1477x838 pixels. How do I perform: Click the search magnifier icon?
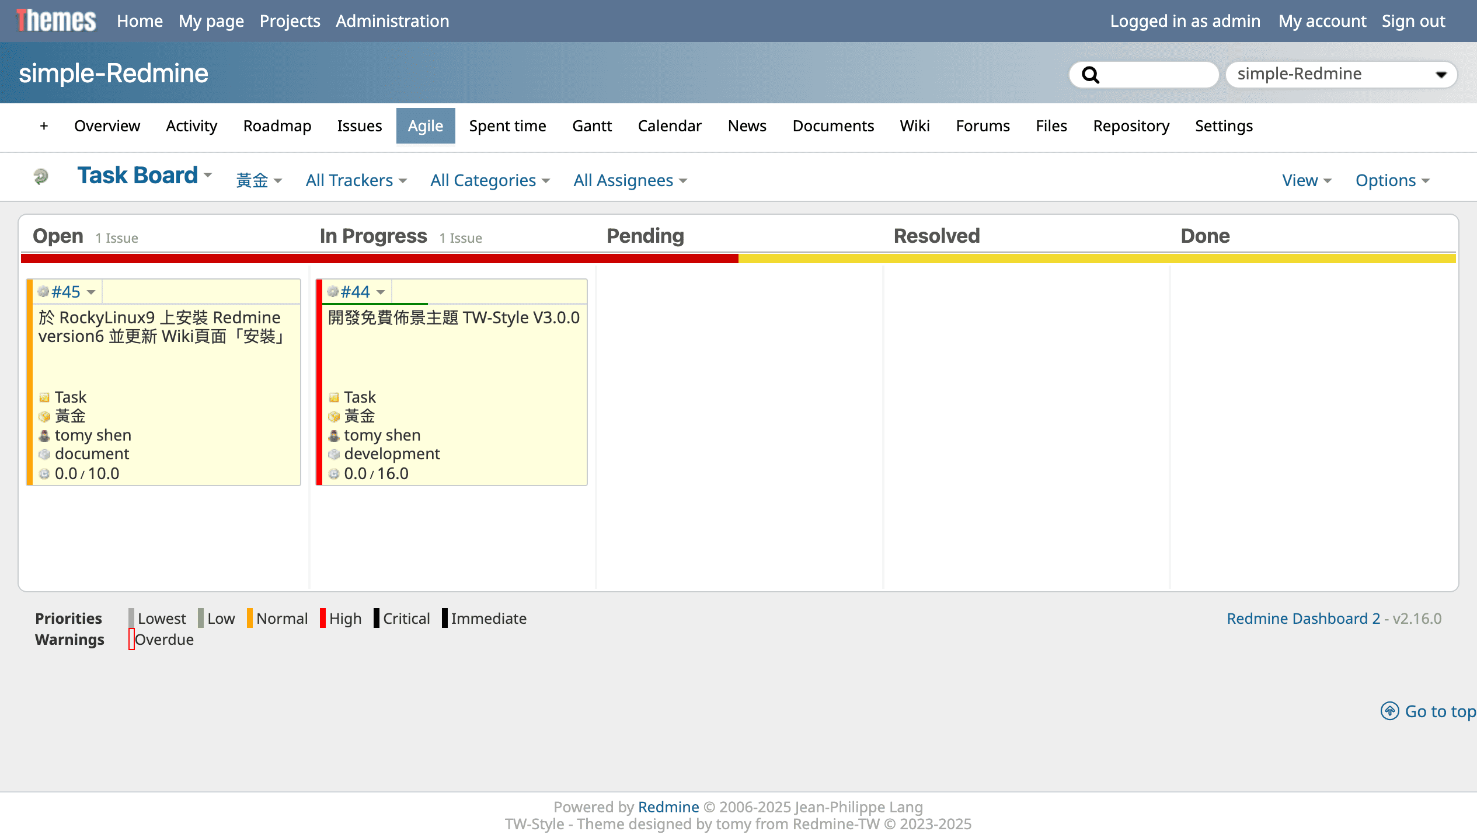tap(1090, 75)
